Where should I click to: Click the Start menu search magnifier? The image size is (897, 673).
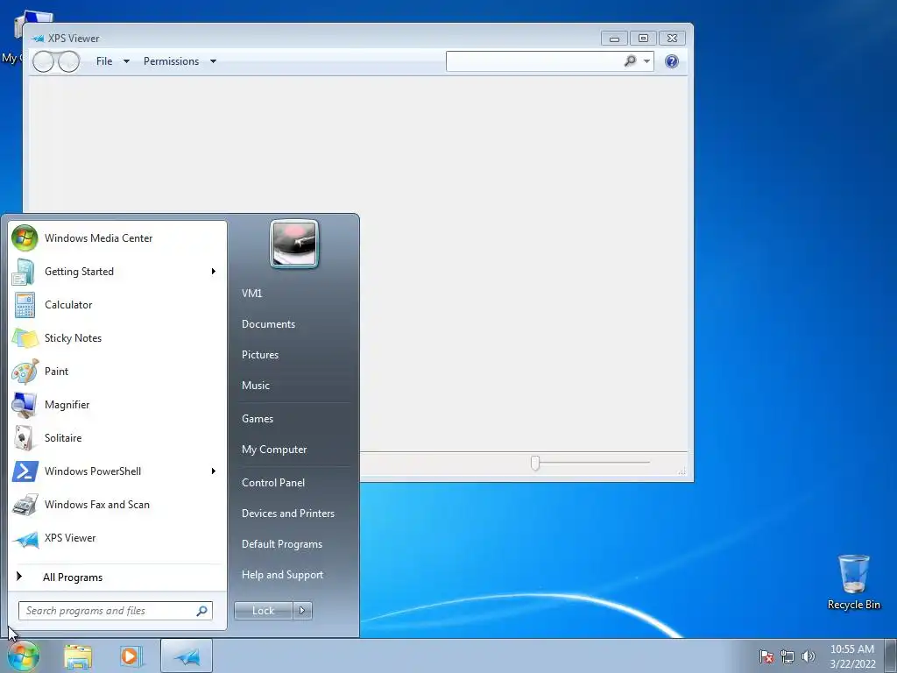click(201, 611)
